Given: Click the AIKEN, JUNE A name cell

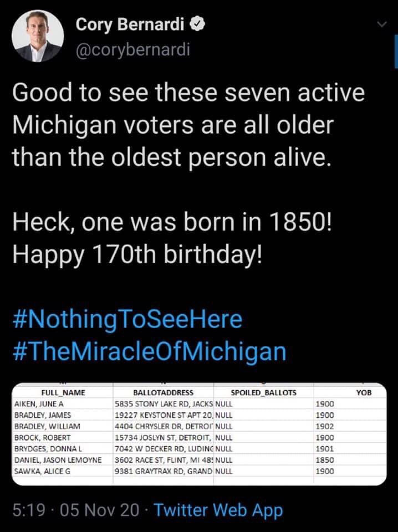Looking at the screenshot, I should click(x=38, y=404).
